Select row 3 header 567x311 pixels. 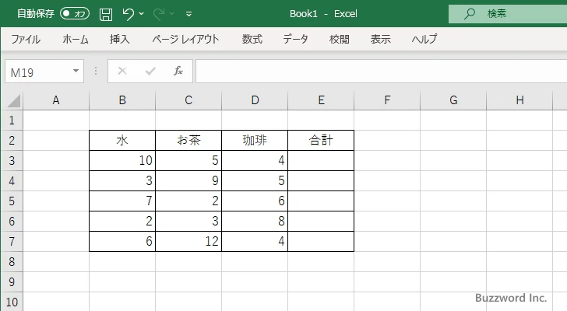[x=12, y=160]
